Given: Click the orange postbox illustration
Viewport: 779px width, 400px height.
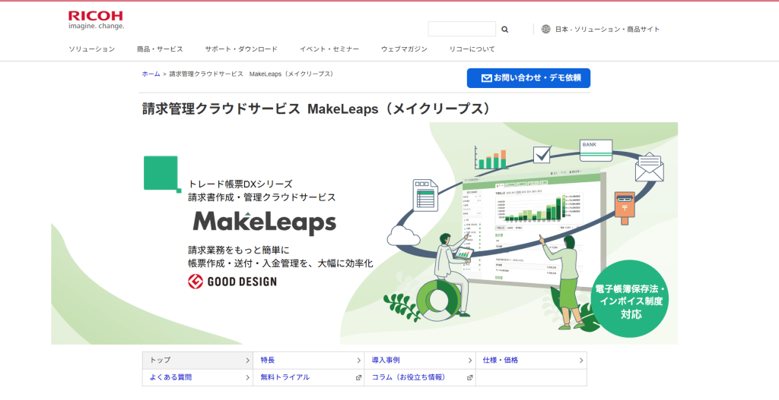Looking at the screenshot, I should coord(625,208).
